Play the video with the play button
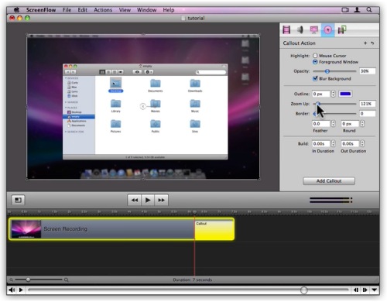This screenshot has width=387, height=302. pos(148,200)
